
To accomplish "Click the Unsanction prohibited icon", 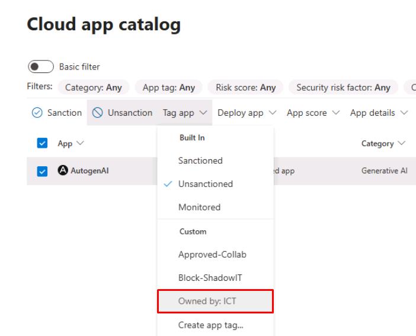I will click(x=97, y=113).
